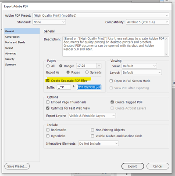
Task: Open the Interactive Elements dropdown
Action: 98,143
